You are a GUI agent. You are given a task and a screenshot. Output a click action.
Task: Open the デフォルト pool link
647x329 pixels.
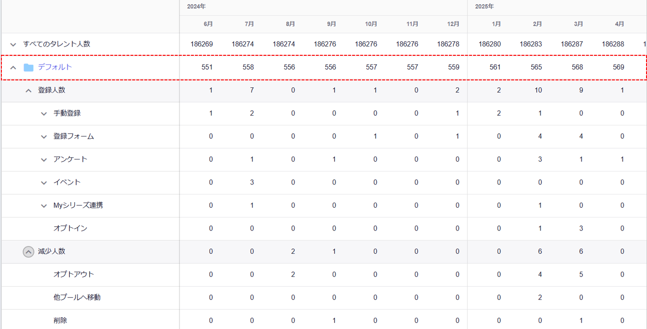[x=55, y=67]
